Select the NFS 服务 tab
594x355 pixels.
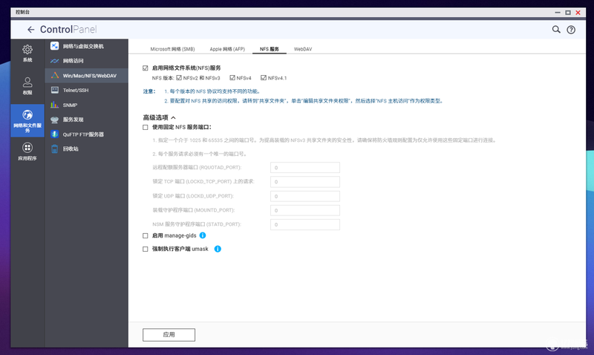270,49
